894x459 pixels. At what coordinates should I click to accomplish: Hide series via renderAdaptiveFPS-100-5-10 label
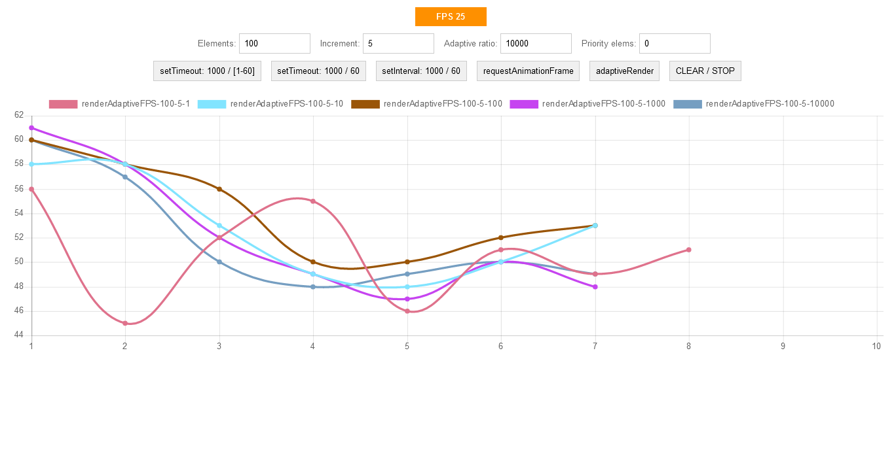pyautogui.click(x=287, y=104)
